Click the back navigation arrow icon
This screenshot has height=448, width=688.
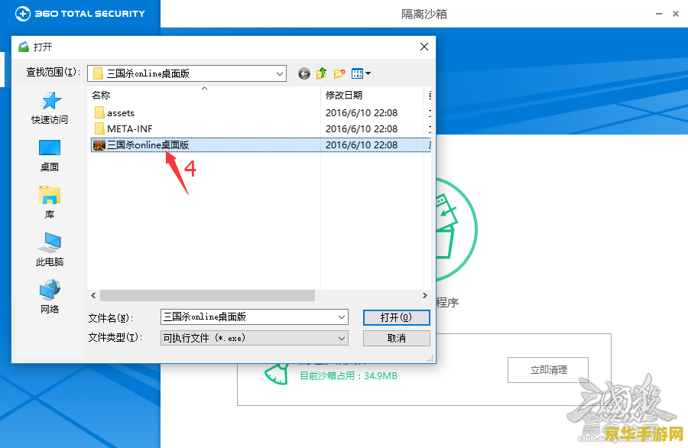point(304,73)
